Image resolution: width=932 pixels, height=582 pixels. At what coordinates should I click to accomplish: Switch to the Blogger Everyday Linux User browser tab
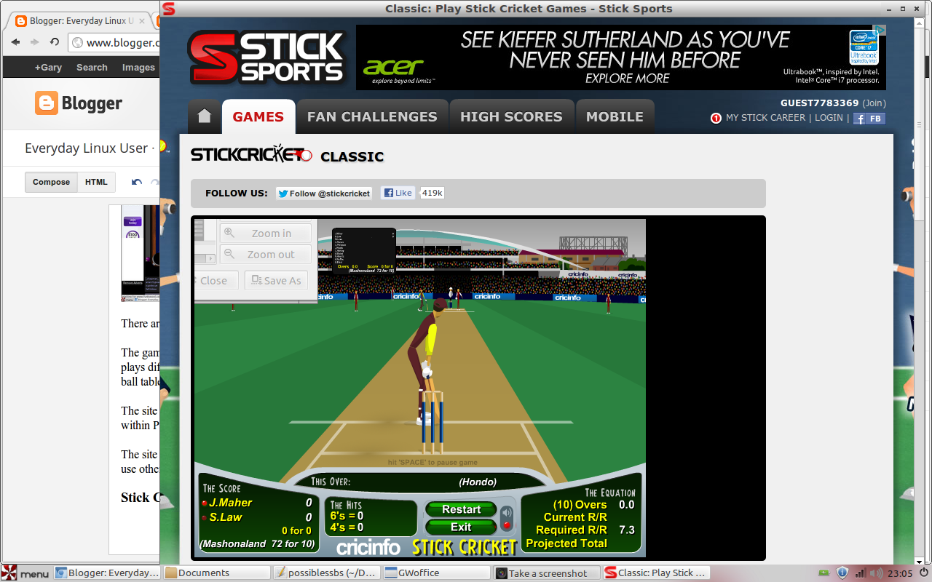tap(80, 21)
